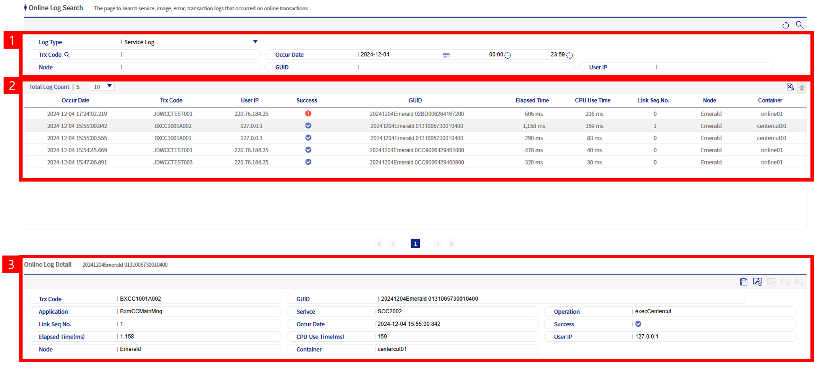This screenshot has width=814, height=371.
Task: Click the clock icon next to 00:00
Action: coord(508,55)
